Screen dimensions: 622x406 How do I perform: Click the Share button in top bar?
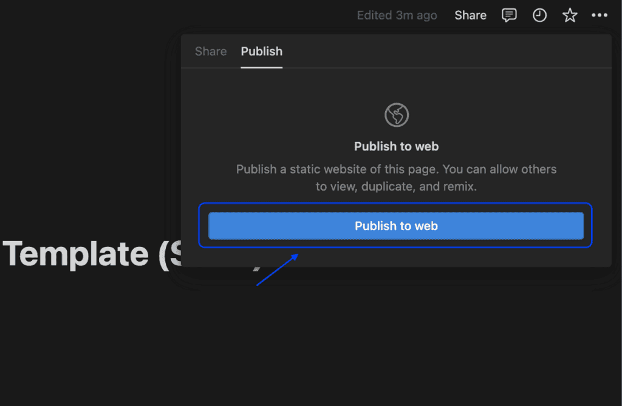click(x=470, y=16)
